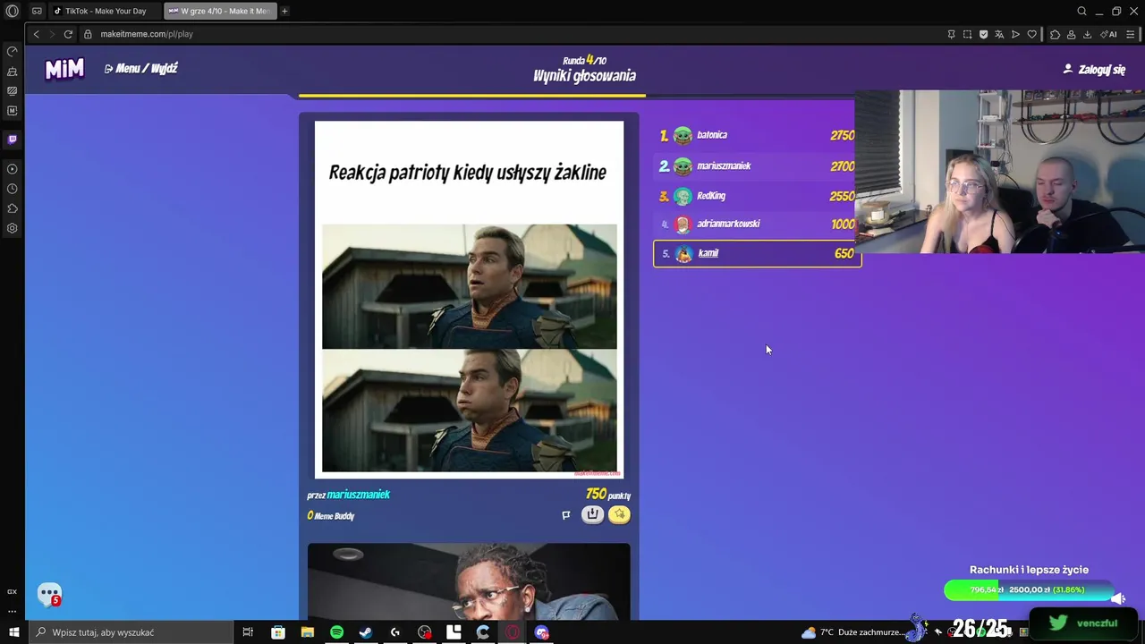Go back in browser history
1145x644 pixels.
36,34
